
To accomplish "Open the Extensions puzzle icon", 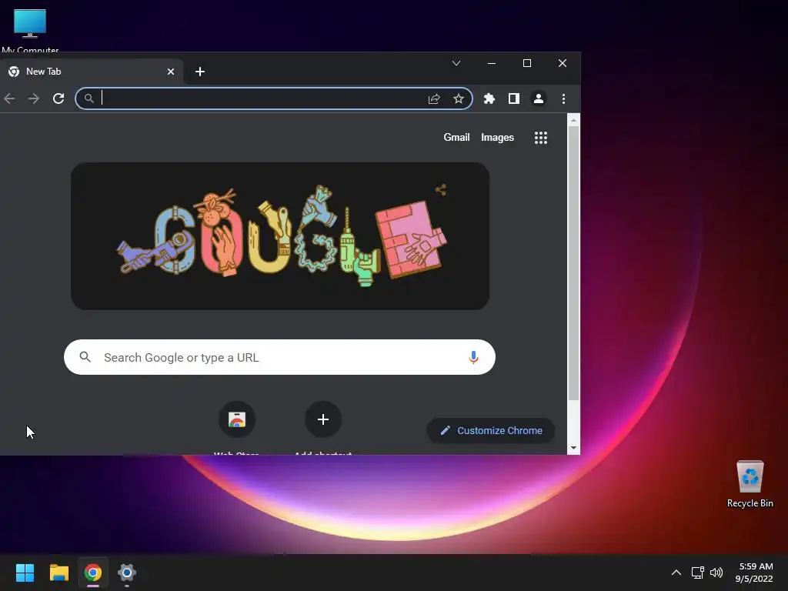I will pos(489,98).
